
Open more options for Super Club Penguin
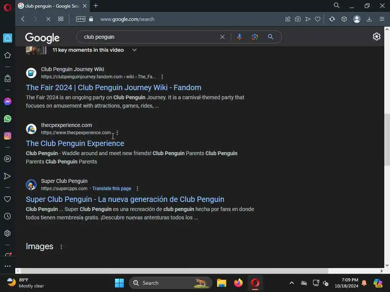[x=137, y=189]
